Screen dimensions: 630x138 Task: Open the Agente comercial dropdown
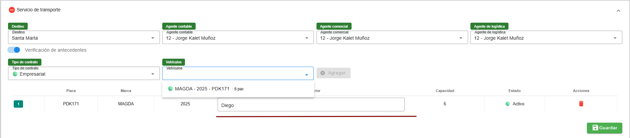pos(392,38)
